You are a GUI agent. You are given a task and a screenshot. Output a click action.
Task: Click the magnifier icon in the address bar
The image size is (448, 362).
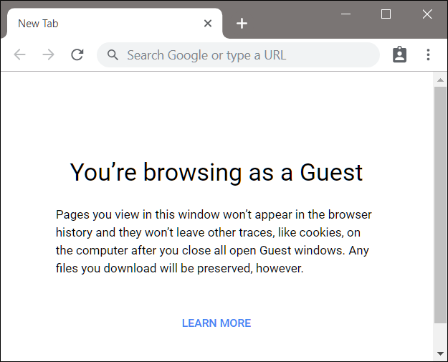[113, 55]
